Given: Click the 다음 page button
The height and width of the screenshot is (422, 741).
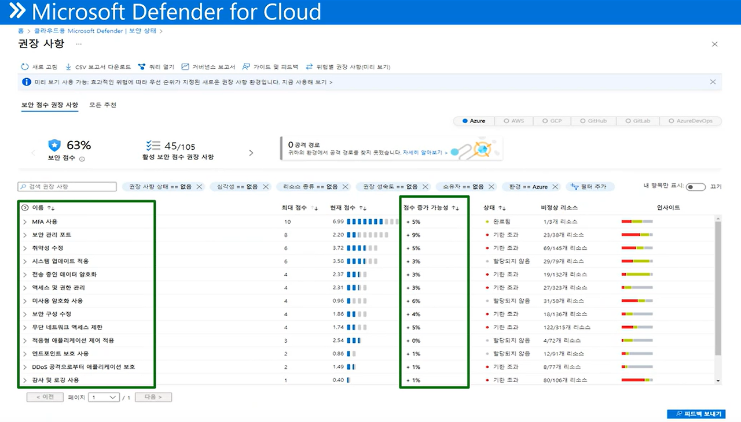Looking at the screenshot, I should (x=153, y=397).
